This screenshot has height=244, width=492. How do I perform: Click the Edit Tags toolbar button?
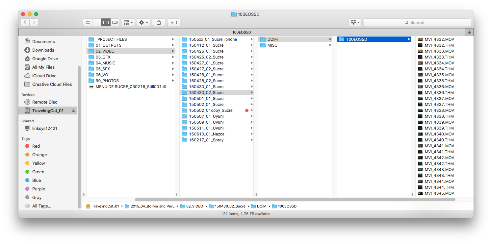click(x=174, y=22)
